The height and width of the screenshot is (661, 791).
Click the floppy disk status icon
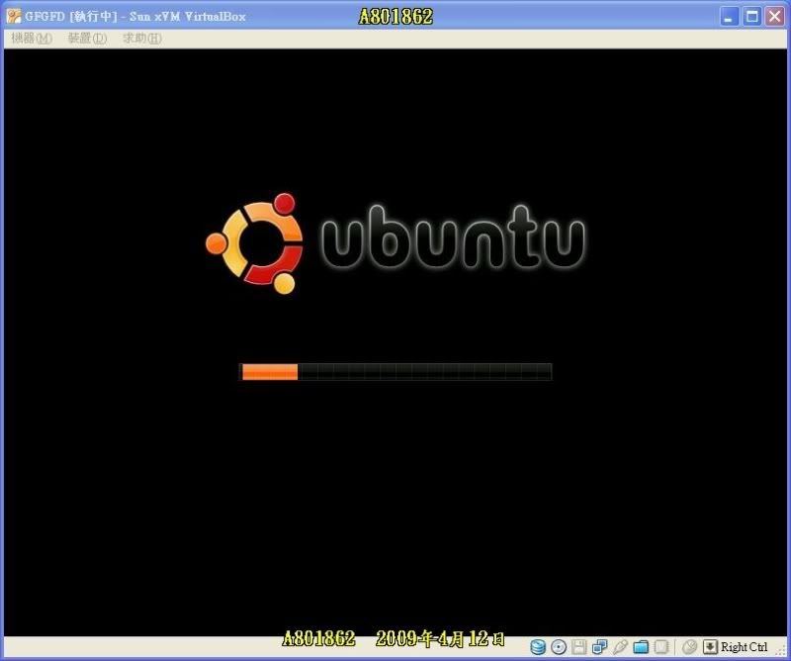tap(579, 647)
